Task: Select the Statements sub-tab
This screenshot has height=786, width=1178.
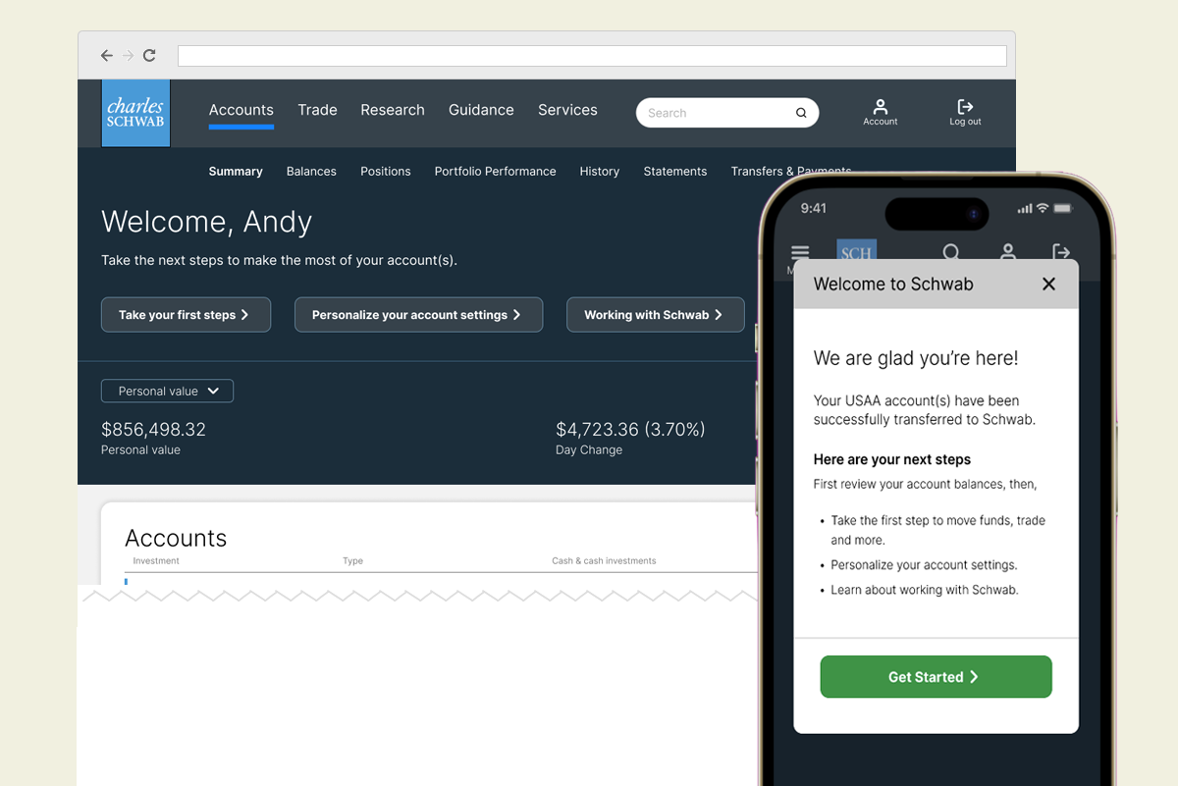Action: point(674,171)
